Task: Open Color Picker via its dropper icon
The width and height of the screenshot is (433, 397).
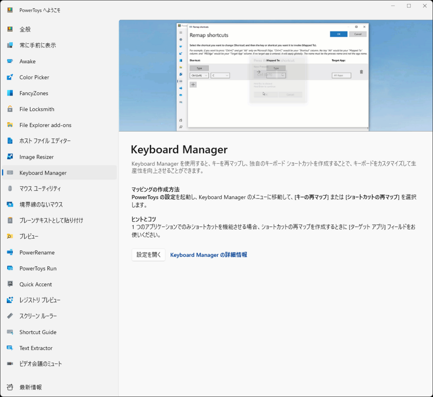Action: coord(10,77)
